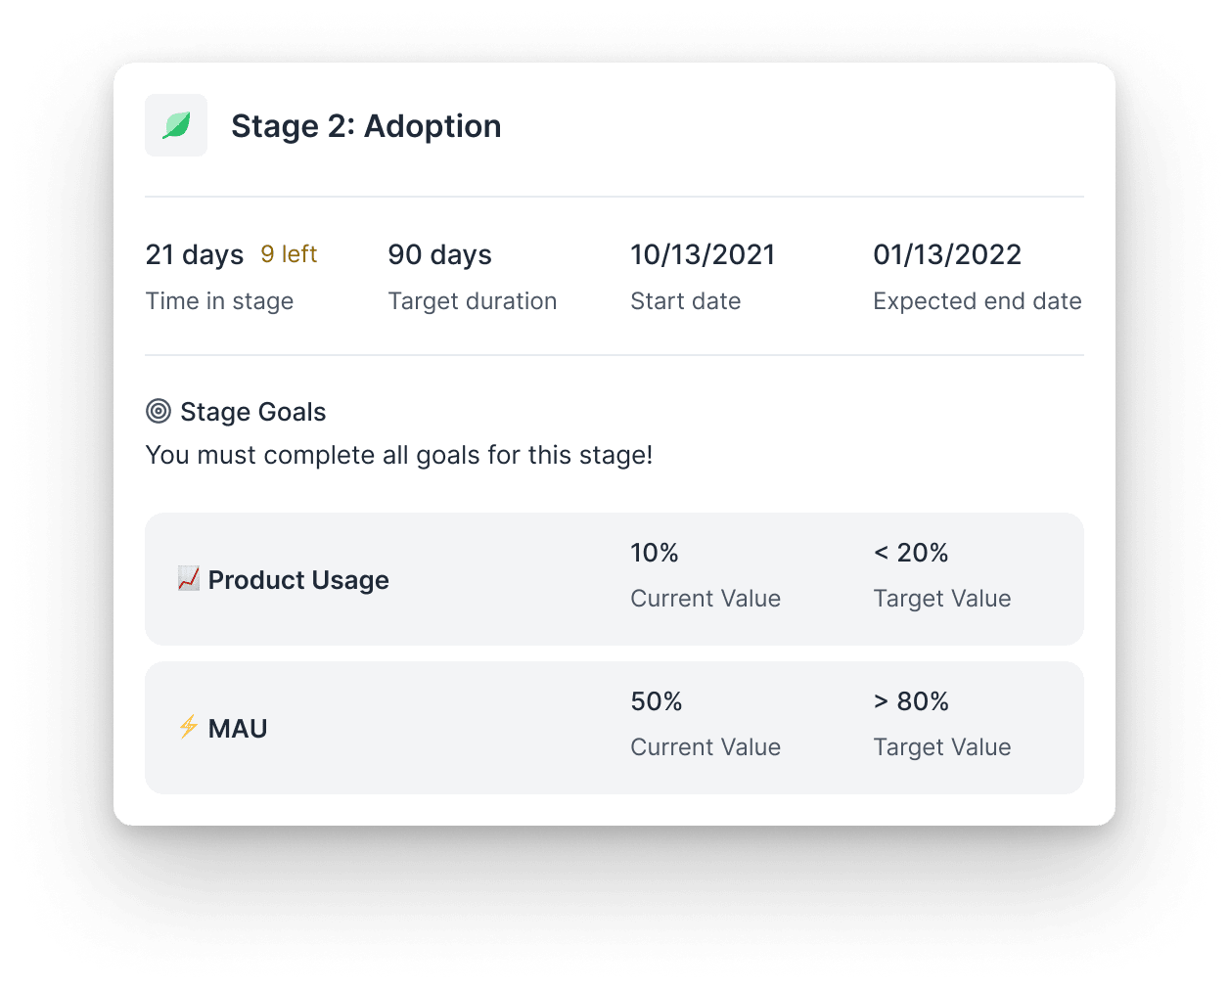Click the MAU lightning bolt icon
This screenshot has height=989, width=1229.
tap(189, 728)
